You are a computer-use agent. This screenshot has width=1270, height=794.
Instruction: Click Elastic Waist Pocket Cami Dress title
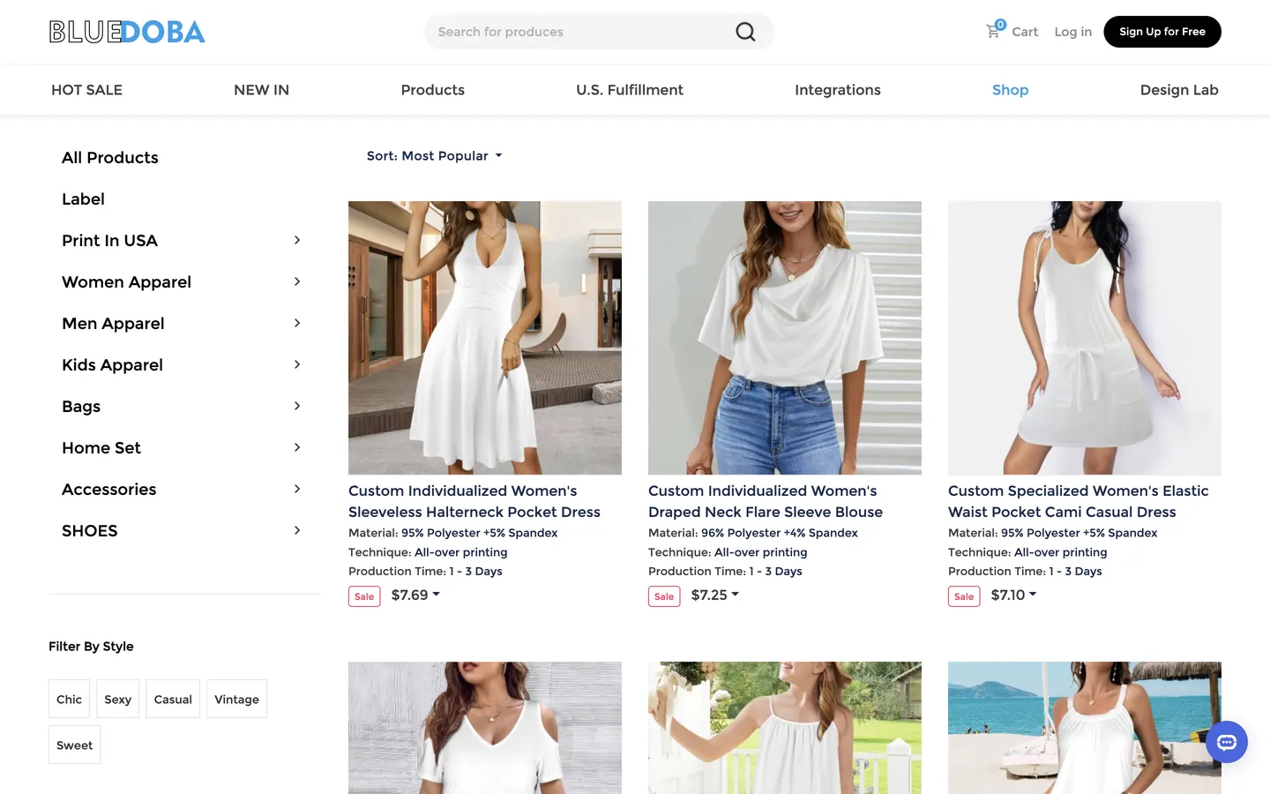[x=1078, y=501]
